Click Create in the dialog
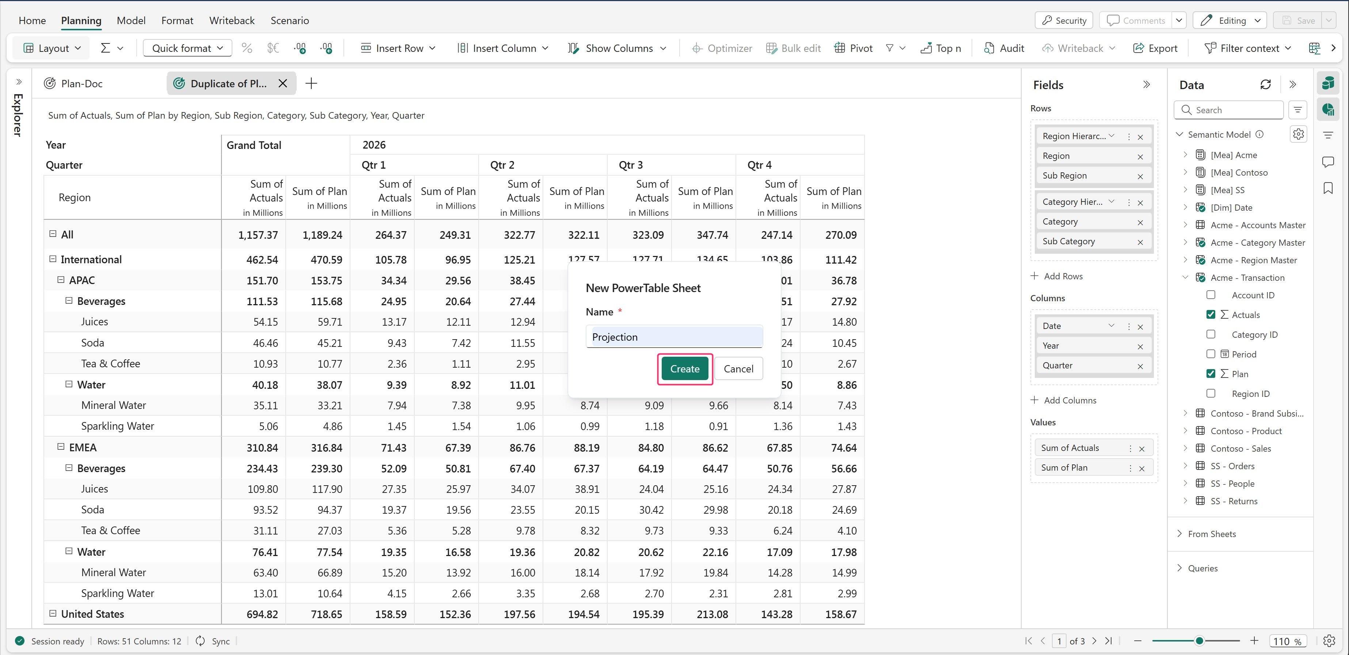 684,369
